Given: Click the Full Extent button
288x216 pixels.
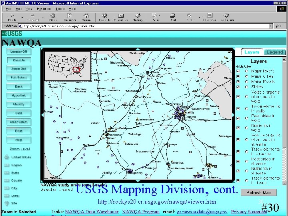Looking at the screenshot, I should [x=19, y=78].
